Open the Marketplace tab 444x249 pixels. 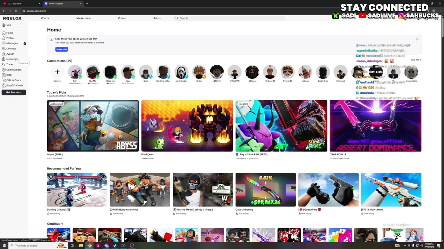pos(83,18)
